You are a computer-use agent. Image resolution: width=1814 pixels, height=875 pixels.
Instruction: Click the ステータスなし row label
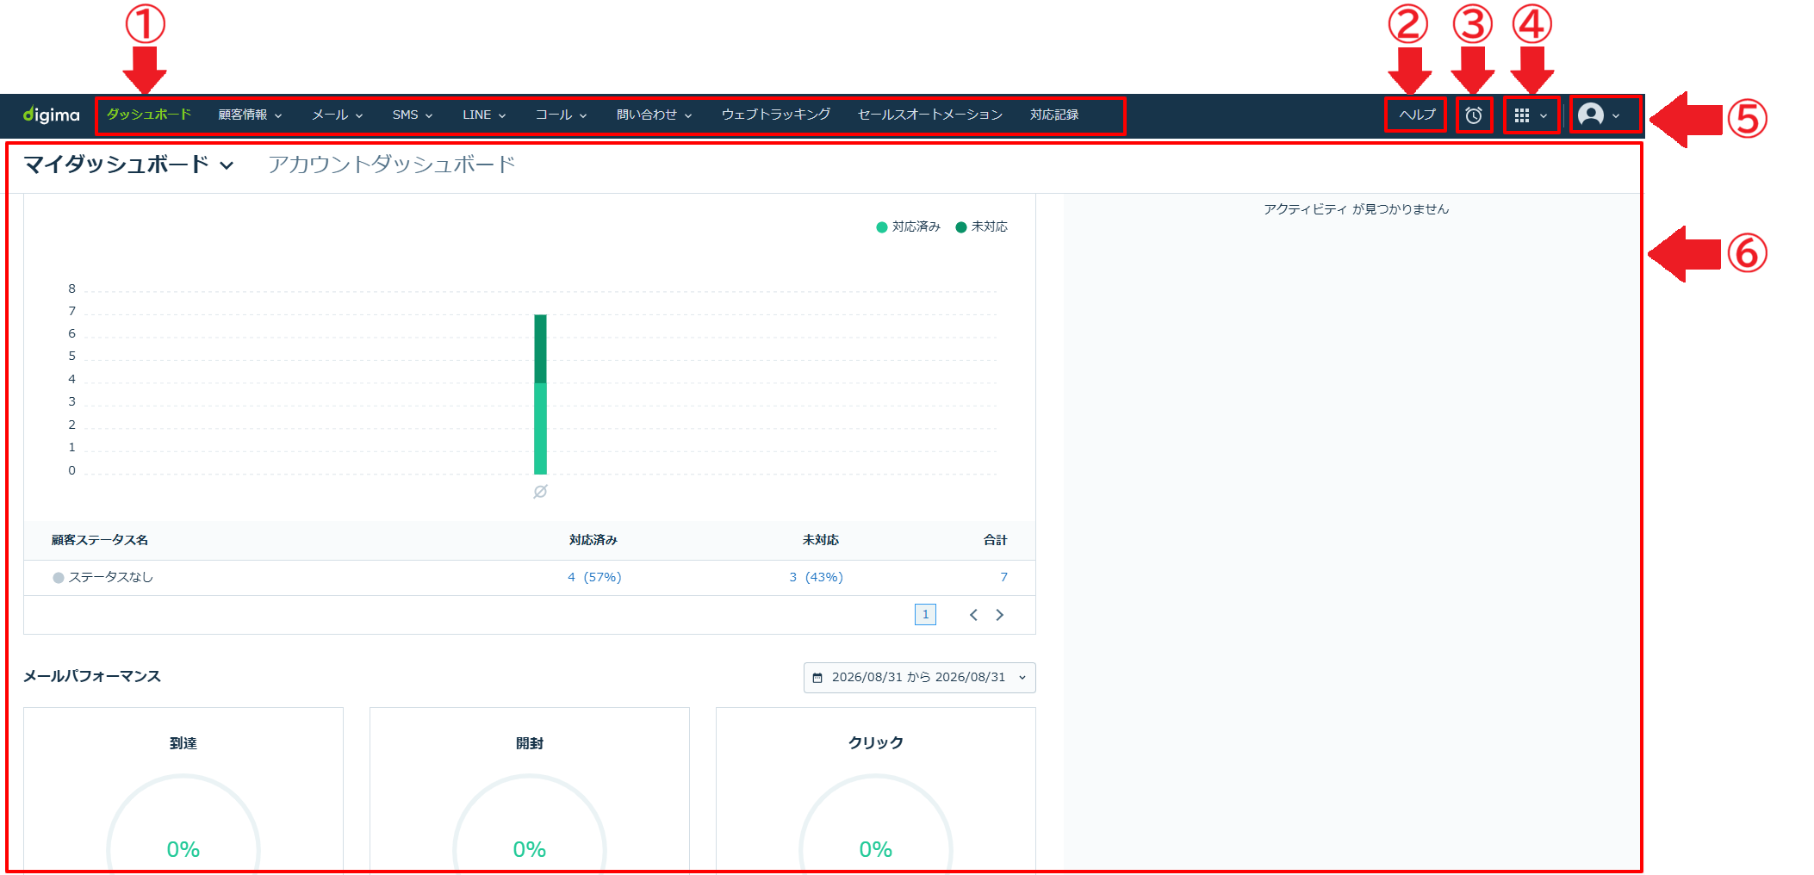click(x=111, y=577)
